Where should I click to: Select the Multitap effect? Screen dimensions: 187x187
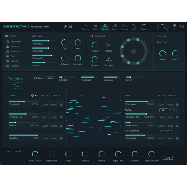(12, 66)
